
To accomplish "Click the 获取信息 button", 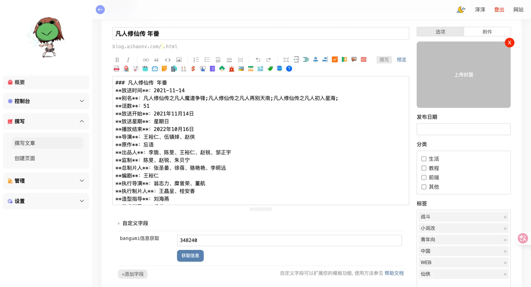I will [190, 256].
